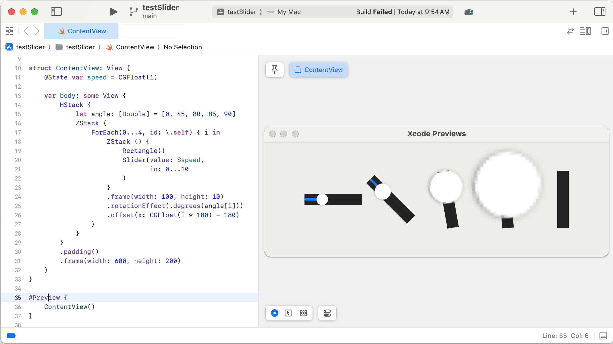Open the Build Failed status
613x344 pixels.
(x=403, y=12)
